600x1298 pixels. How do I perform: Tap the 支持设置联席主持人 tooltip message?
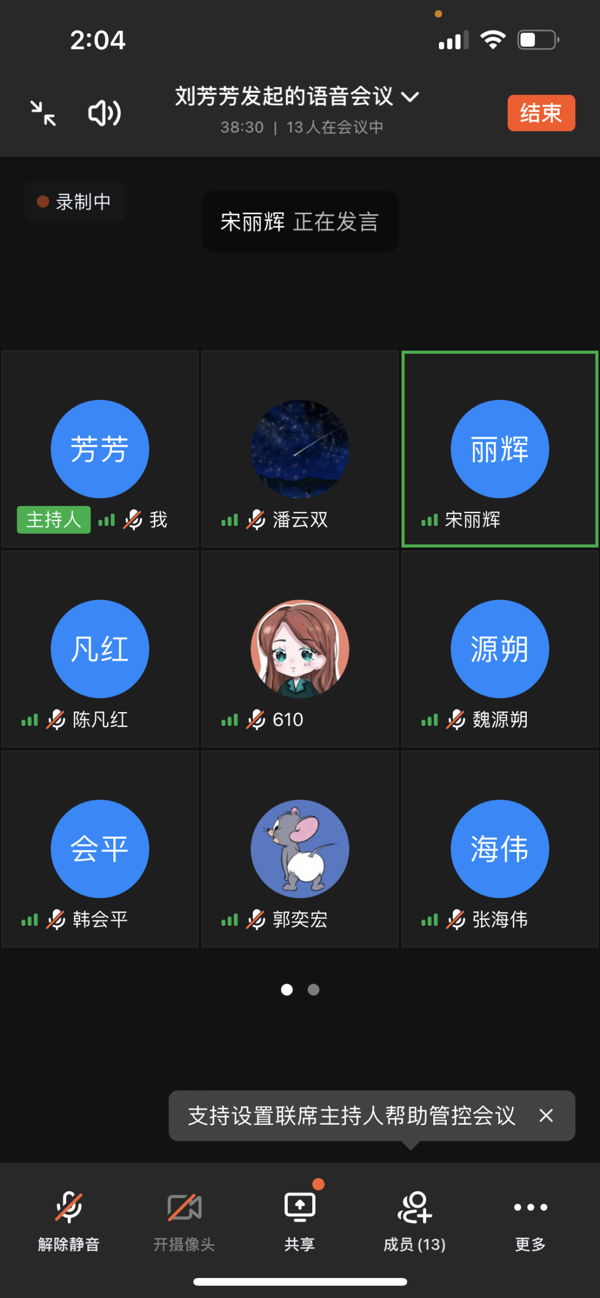[352, 1116]
